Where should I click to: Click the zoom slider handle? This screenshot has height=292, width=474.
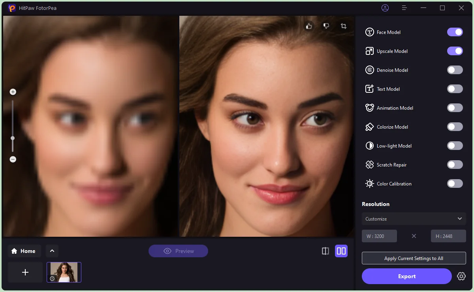[x=13, y=138]
